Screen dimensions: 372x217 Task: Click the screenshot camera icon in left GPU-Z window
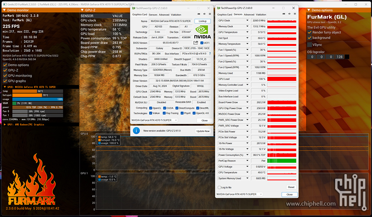coord(199,14)
